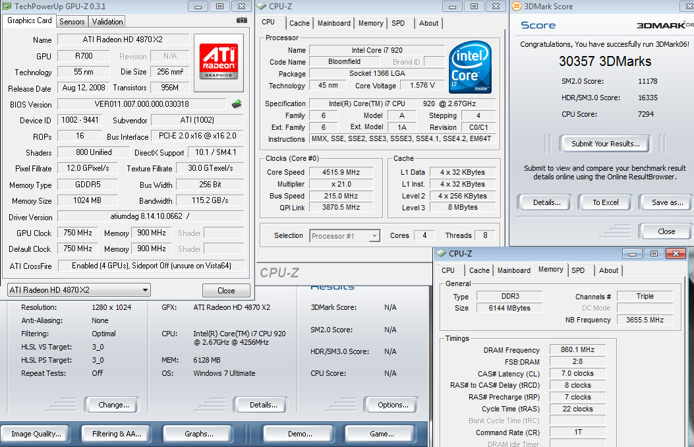The height and width of the screenshot is (447, 694).
Task: Click the Image Quality button
Action: [36, 434]
